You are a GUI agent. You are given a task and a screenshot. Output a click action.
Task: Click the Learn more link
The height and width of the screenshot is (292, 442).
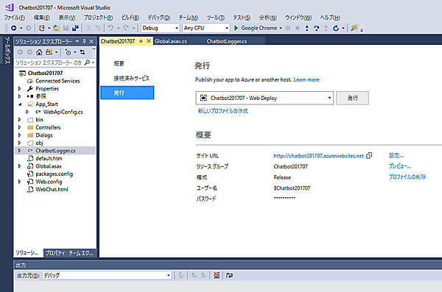(306, 79)
